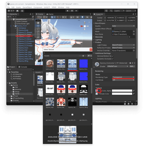The image size is (144, 155).
Task: Open the Cull Mode dropdown
Action: 123,80
